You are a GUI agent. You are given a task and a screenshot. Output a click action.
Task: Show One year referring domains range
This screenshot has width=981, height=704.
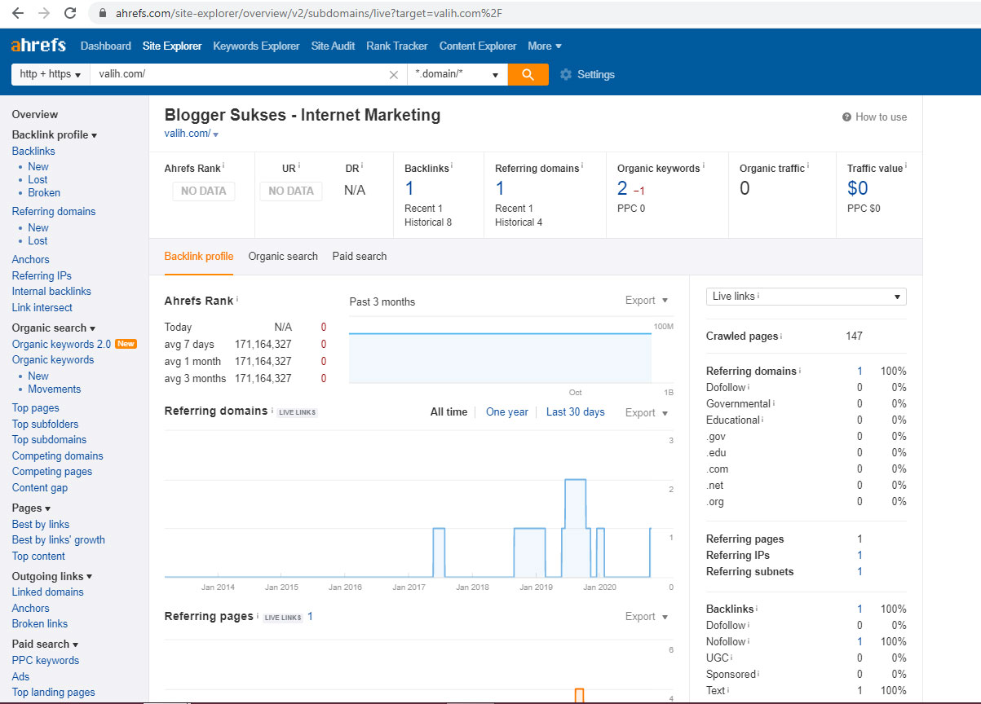(506, 412)
